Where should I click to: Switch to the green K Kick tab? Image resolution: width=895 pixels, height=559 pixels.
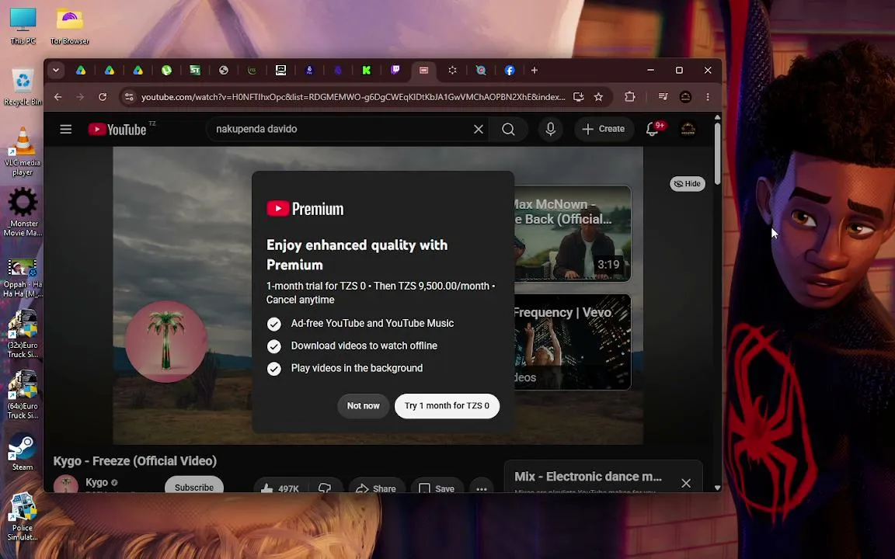(x=367, y=70)
